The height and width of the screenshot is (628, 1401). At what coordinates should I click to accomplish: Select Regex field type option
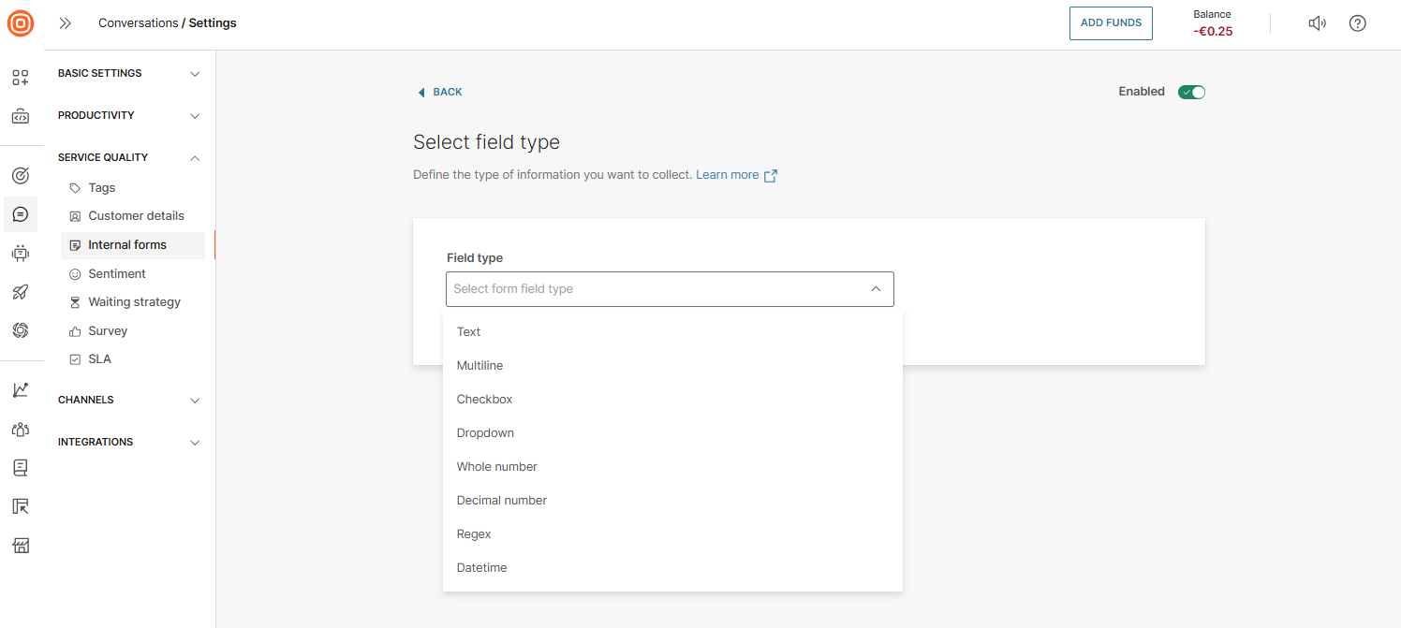(474, 534)
